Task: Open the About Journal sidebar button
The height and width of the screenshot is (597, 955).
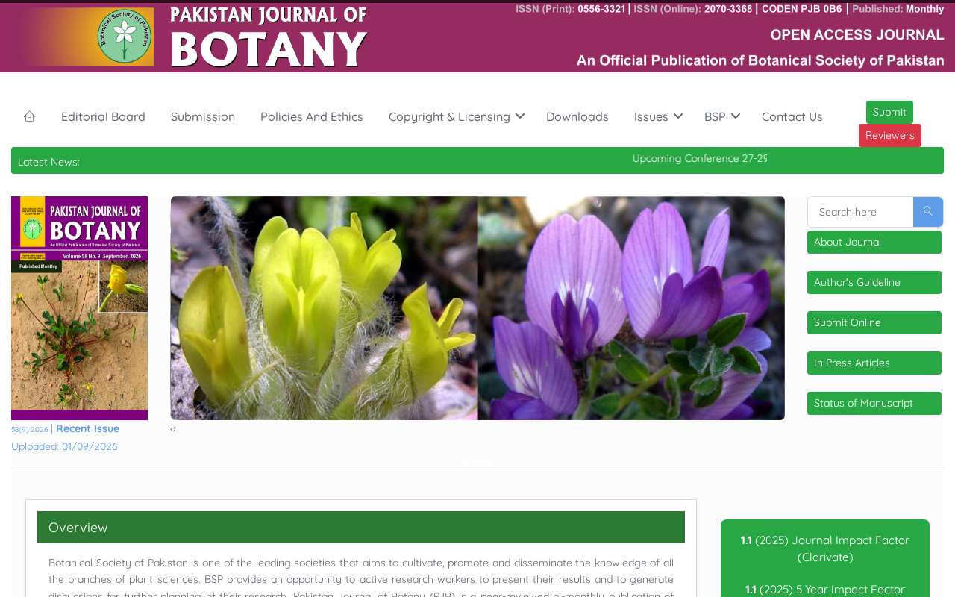Action: [x=874, y=242]
